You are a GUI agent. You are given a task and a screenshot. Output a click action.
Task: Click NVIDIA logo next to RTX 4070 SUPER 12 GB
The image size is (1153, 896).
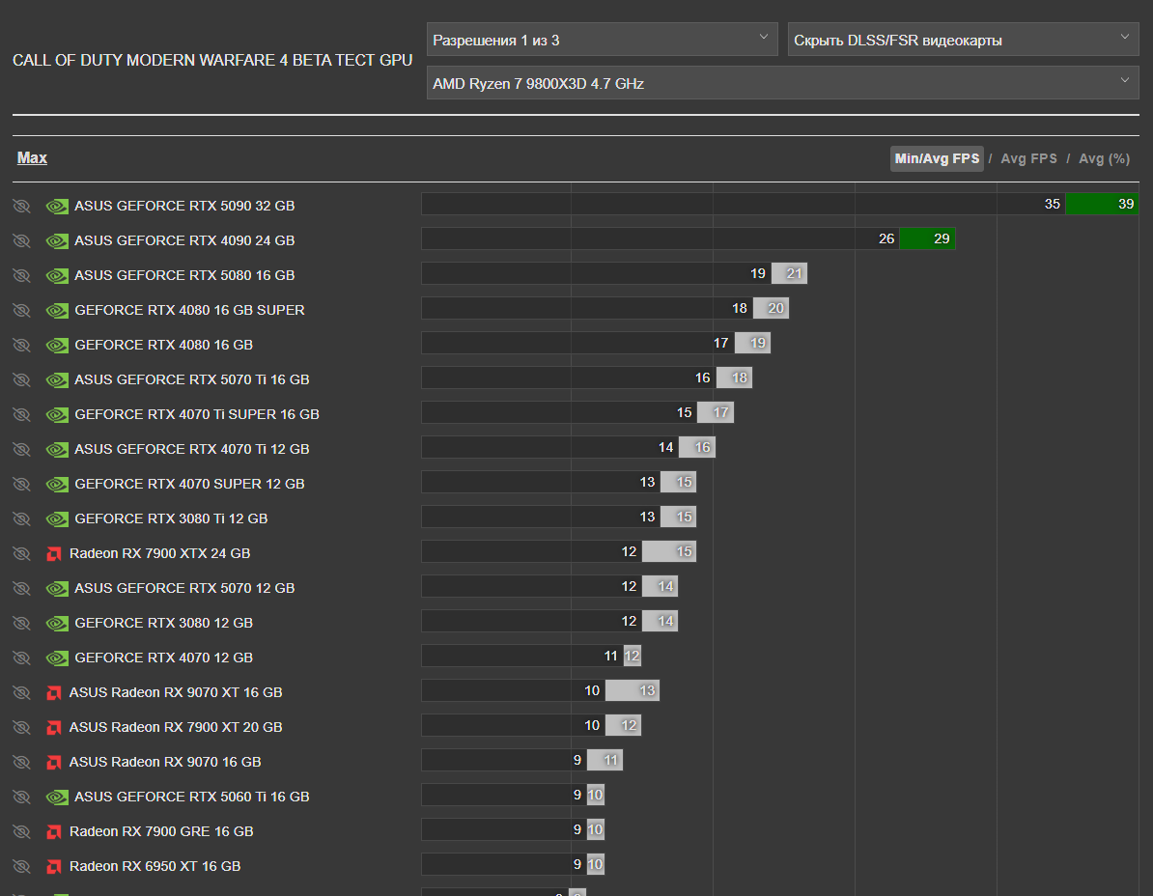(57, 485)
